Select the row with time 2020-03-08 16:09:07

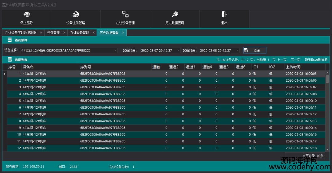pos(166,87)
